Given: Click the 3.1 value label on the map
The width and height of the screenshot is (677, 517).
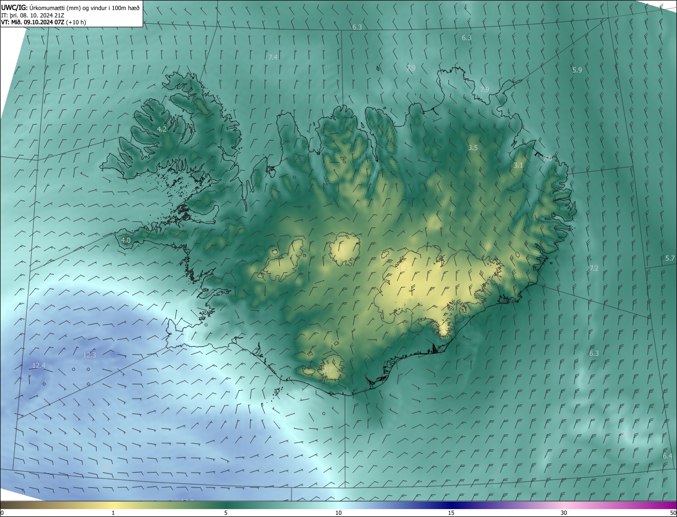Looking at the screenshot, I should (518, 165).
